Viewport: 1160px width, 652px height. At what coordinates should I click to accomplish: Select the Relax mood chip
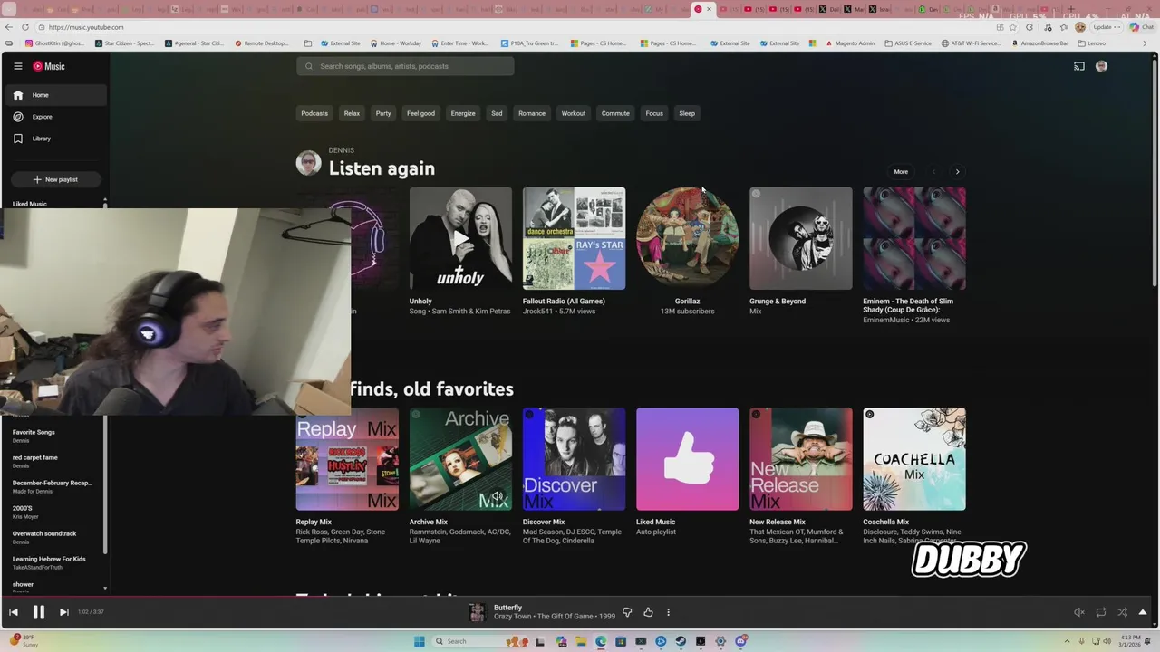pyautogui.click(x=352, y=113)
